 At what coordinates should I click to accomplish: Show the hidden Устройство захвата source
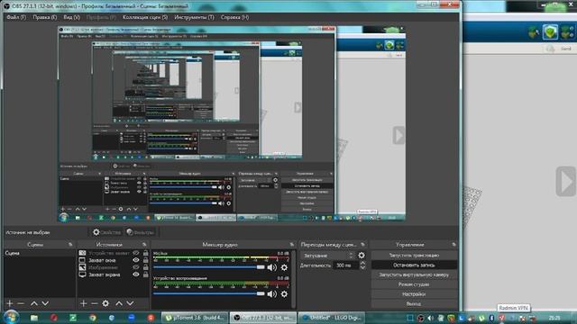click(x=136, y=253)
